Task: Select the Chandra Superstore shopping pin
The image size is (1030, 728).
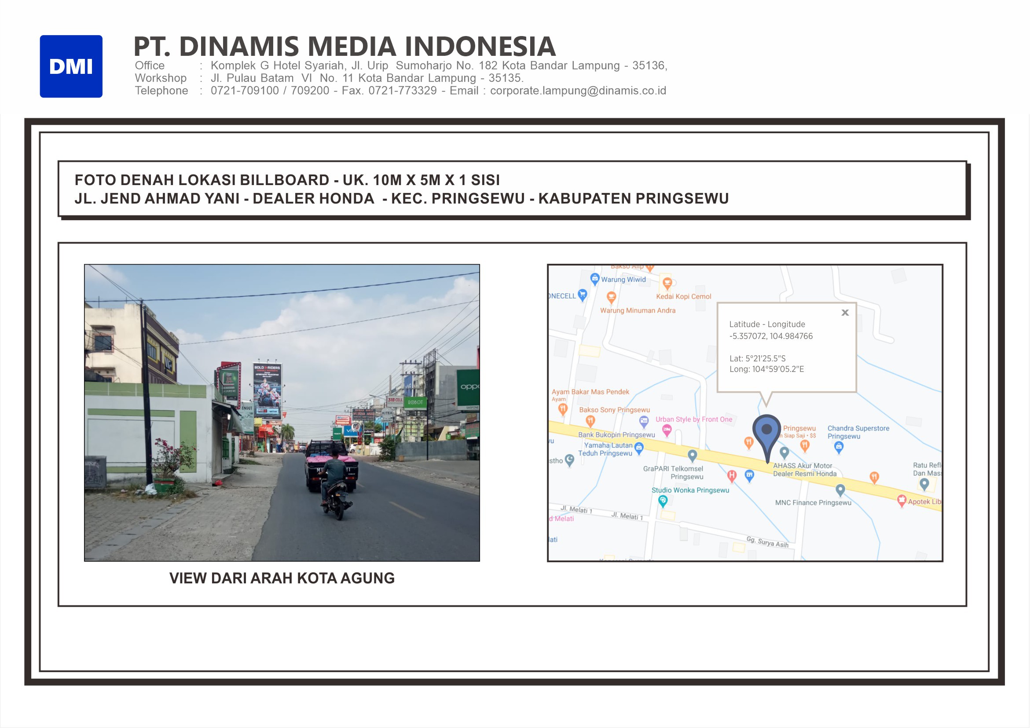Action: [839, 448]
